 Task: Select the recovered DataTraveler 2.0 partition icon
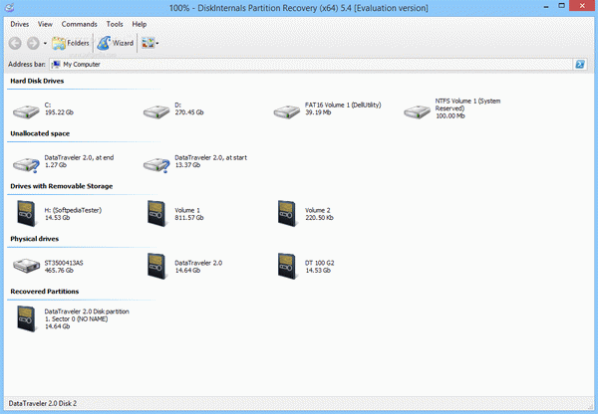click(26, 319)
